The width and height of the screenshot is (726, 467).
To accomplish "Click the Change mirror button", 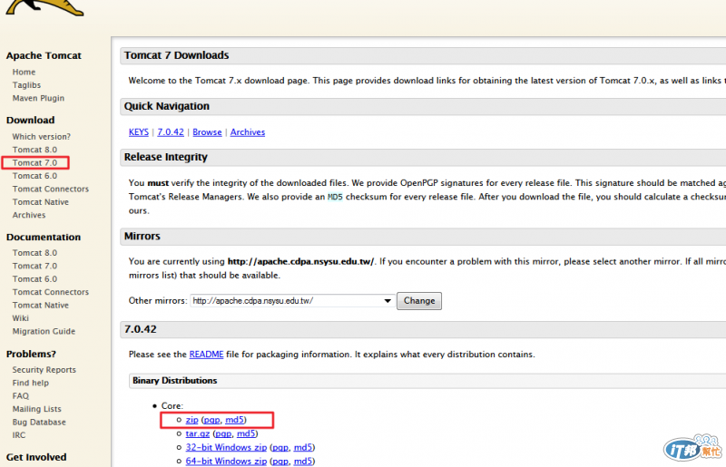I will point(419,301).
